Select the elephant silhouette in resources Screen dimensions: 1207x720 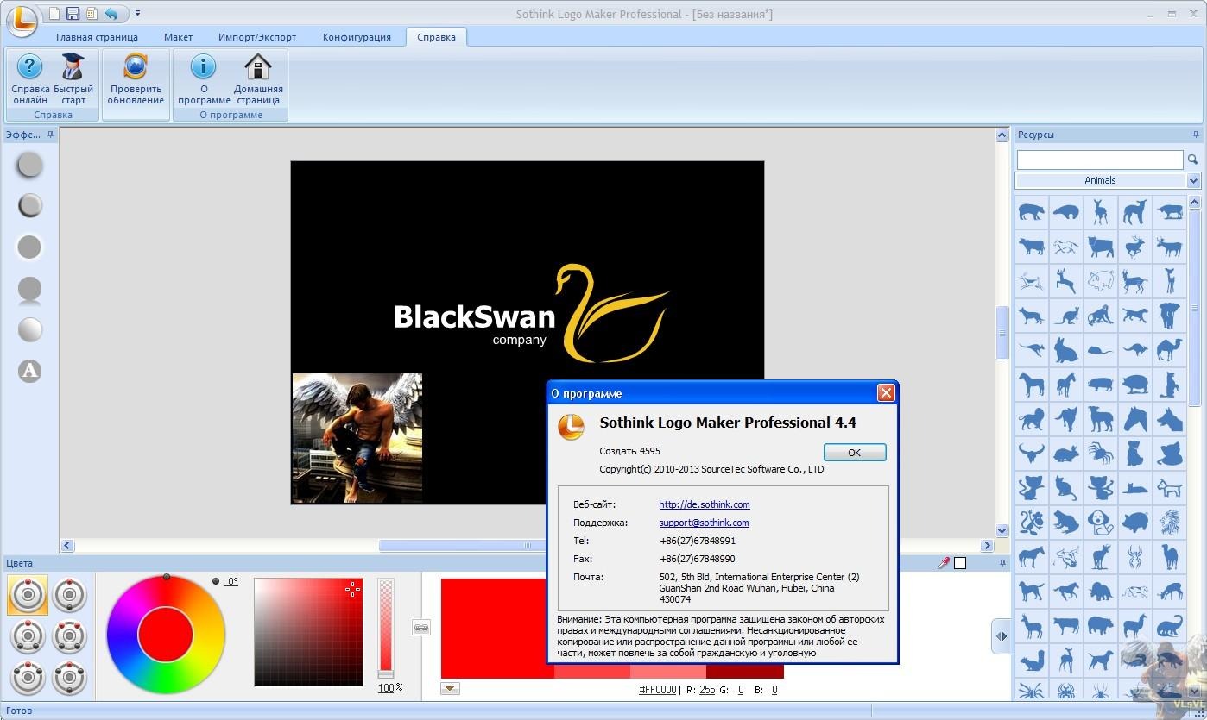[x=1169, y=315]
